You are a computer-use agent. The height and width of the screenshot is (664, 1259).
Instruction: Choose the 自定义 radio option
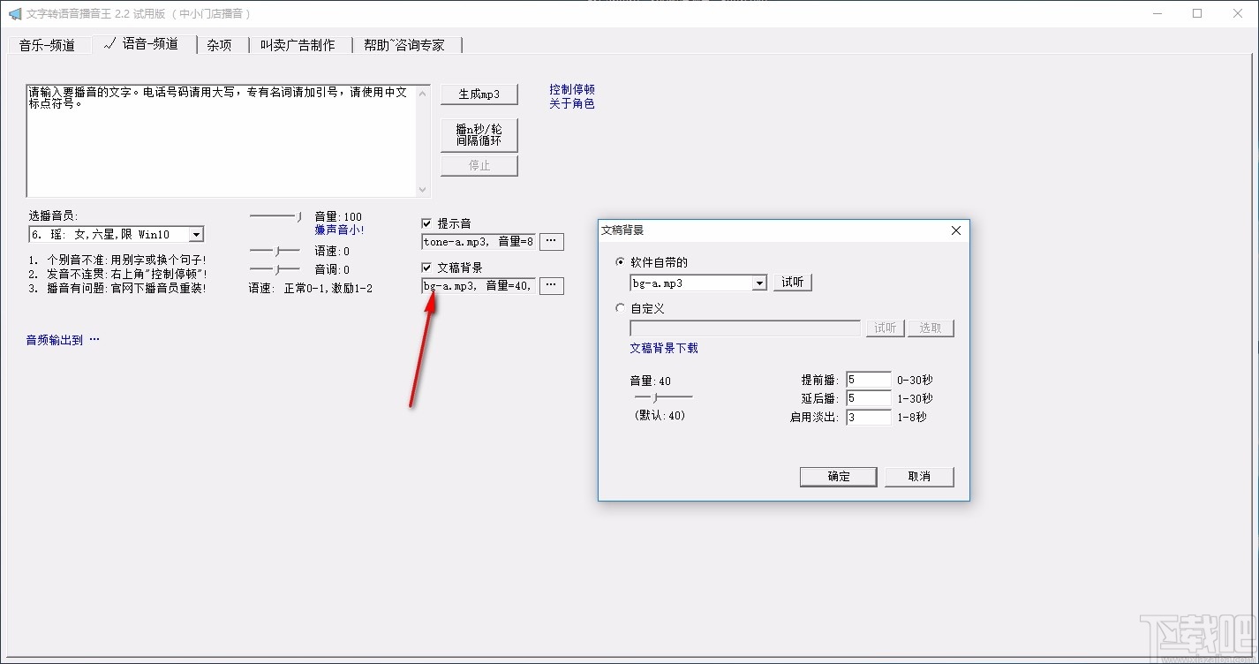click(620, 307)
